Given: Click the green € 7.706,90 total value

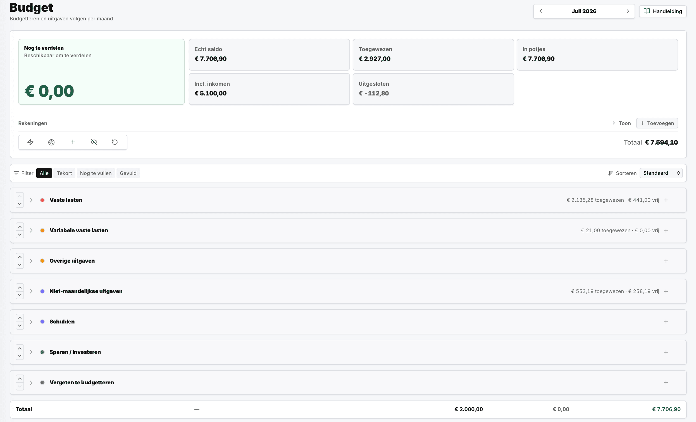Looking at the screenshot, I should (x=666, y=409).
